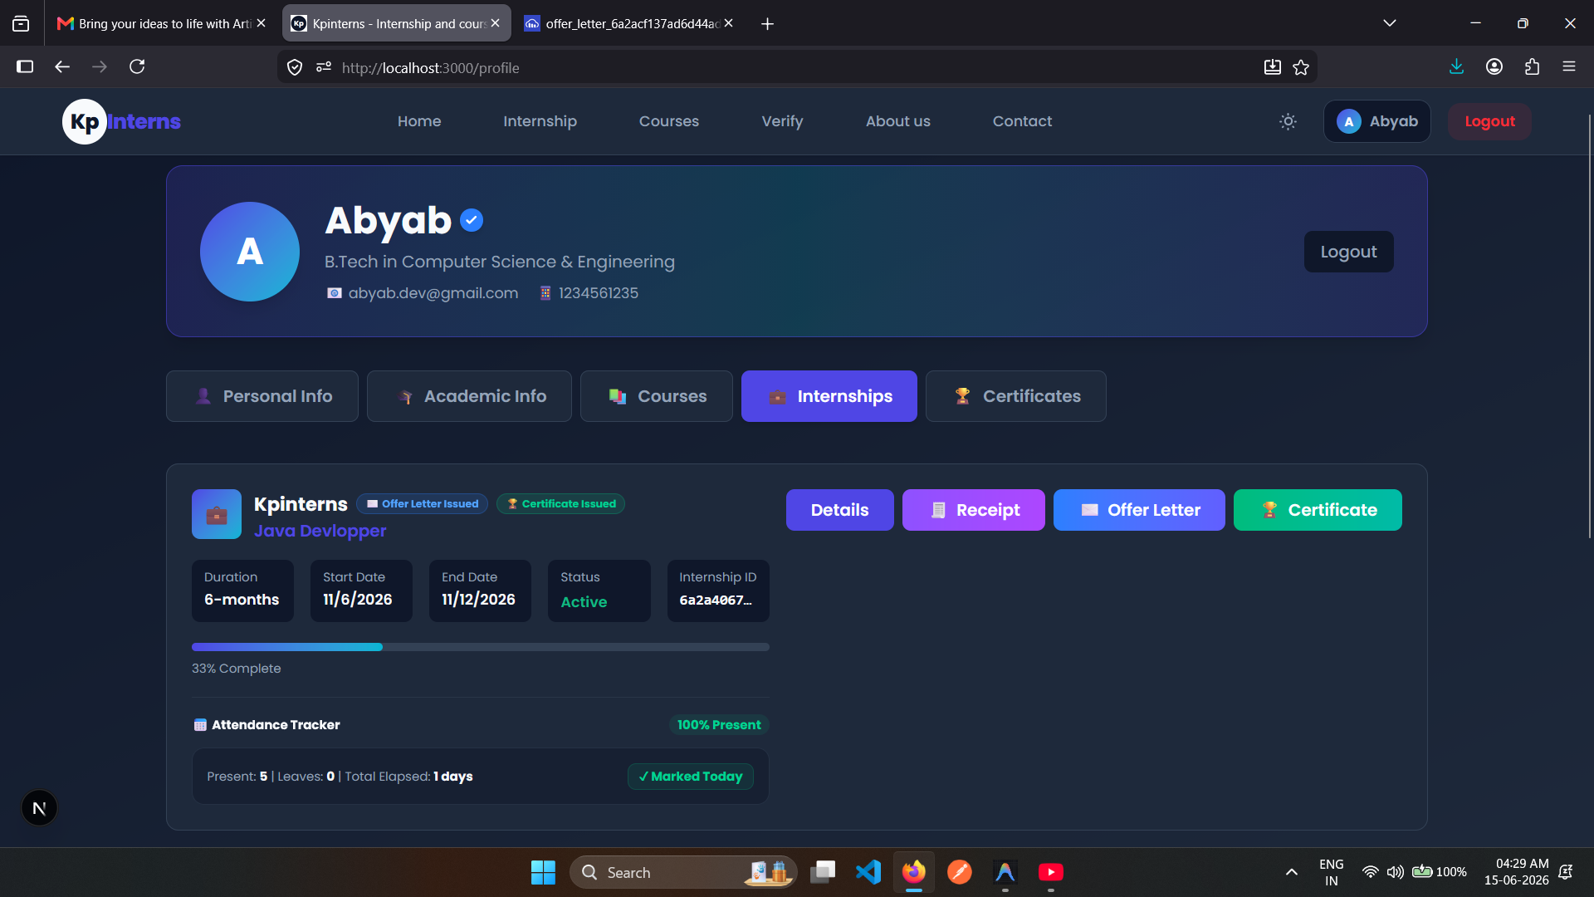Click the Java Devlopper role title

(x=320, y=531)
